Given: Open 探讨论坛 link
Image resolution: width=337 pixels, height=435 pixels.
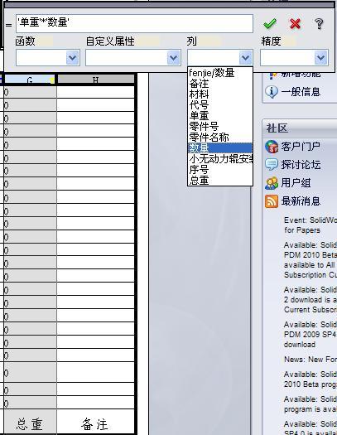Looking at the screenshot, I should [301, 165].
